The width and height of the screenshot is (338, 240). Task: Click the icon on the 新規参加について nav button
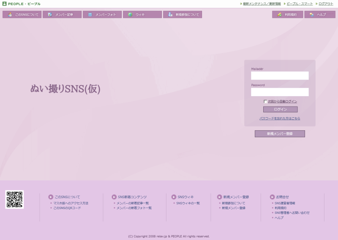point(170,14)
